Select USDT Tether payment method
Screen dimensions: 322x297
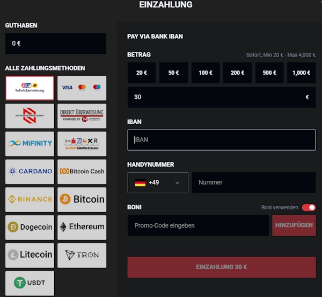30,283
